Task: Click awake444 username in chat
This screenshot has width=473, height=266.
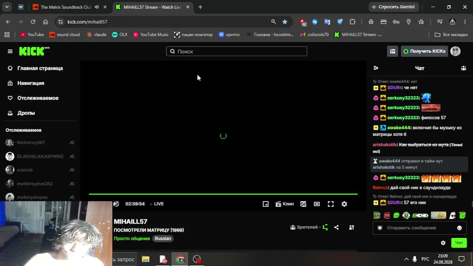Action: (x=399, y=128)
